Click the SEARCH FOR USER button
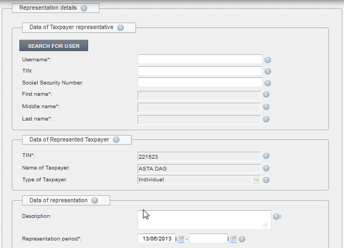The width and height of the screenshot is (344, 248). pos(54,46)
